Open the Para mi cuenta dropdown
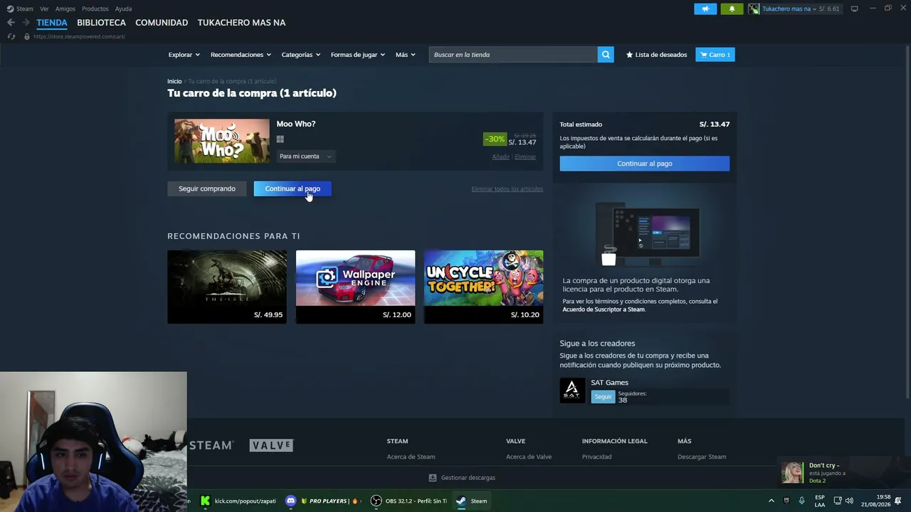 coord(305,156)
